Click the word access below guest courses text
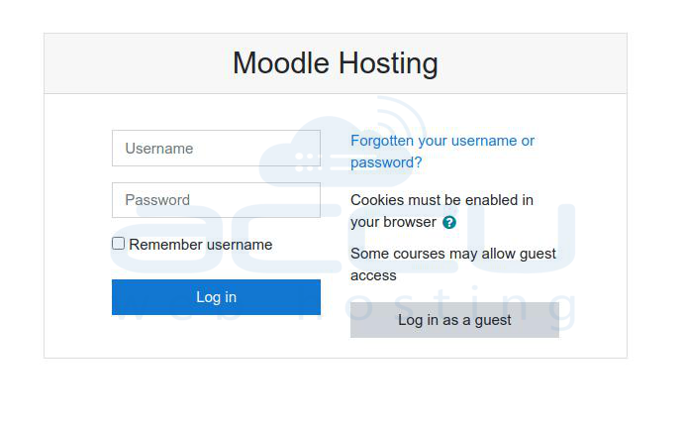685x425 pixels. [x=373, y=275]
